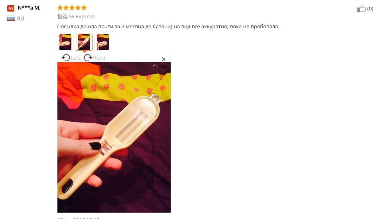Click the "Right" rotate label
Viewport: 382px width, 219px height.
tap(99, 58)
